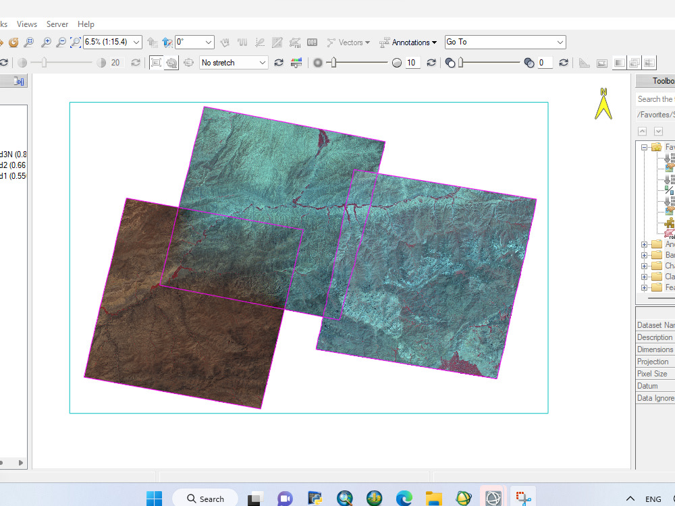This screenshot has width=675, height=506.
Task: Open Windows Start menu
Action: tap(154, 499)
